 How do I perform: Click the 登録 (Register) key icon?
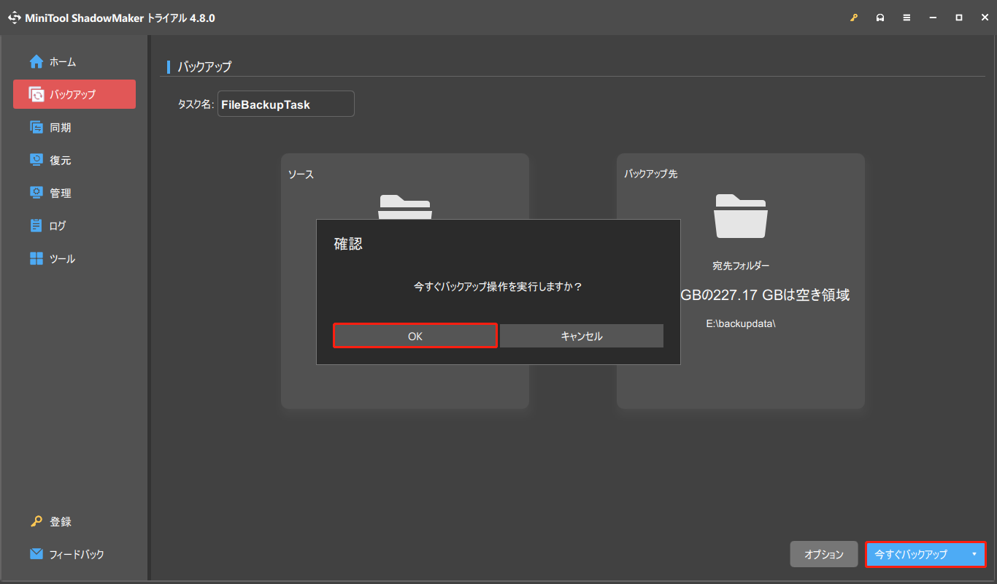click(x=35, y=521)
